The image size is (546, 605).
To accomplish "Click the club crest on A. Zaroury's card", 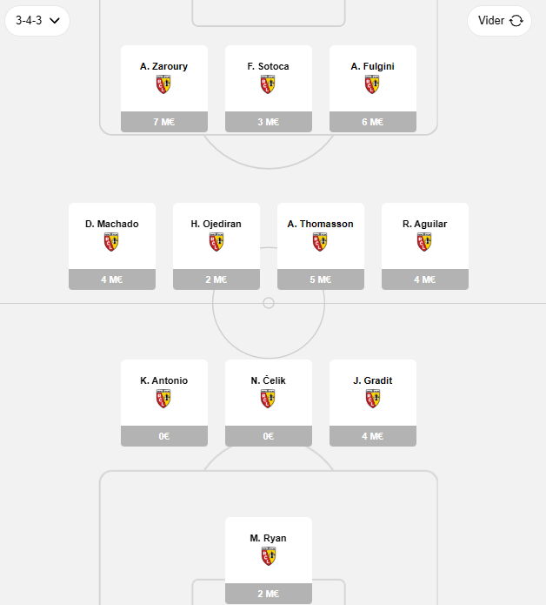I will pyautogui.click(x=163, y=84).
